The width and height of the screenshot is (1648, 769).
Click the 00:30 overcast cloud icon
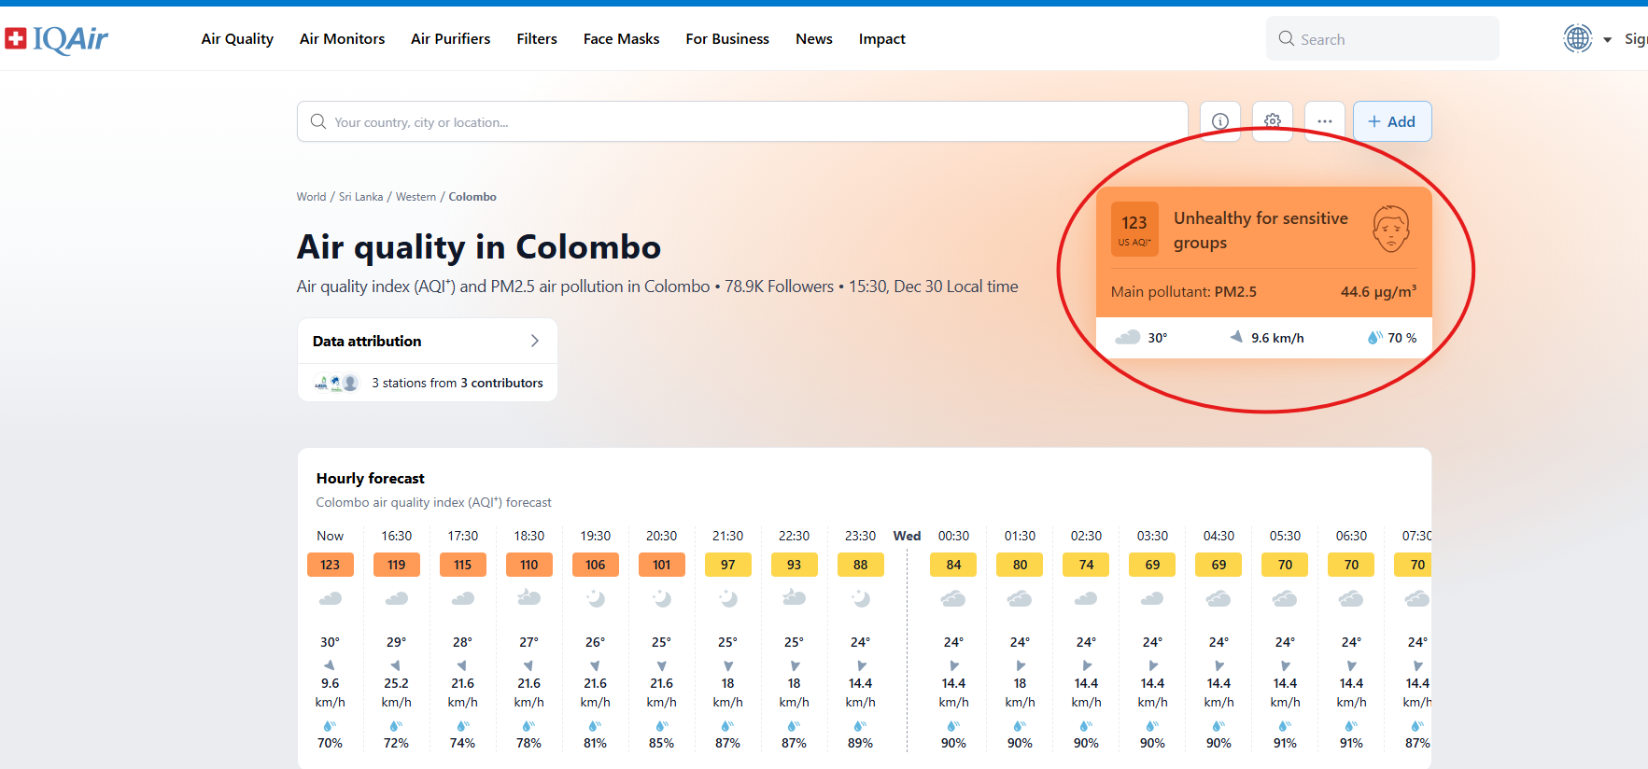(x=953, y=598)
